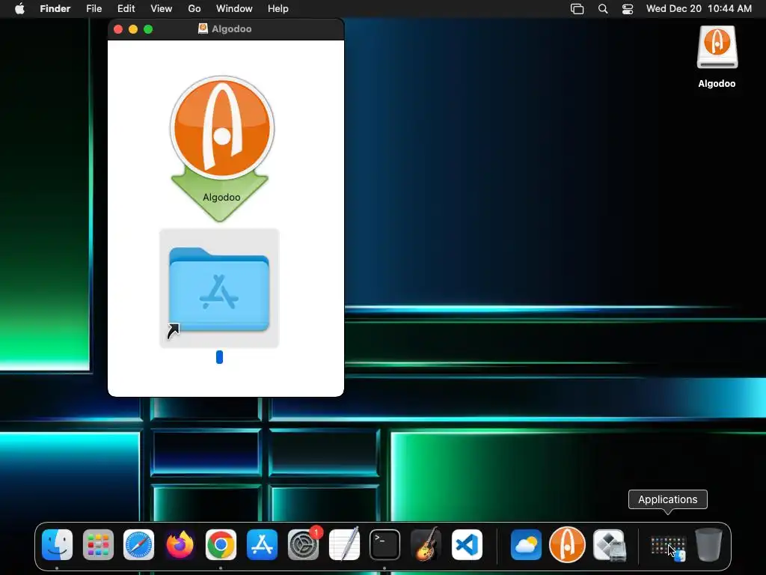766x575 pixels.
Task: Launch Algodoo from the Dock
Action: click(567, 545)
